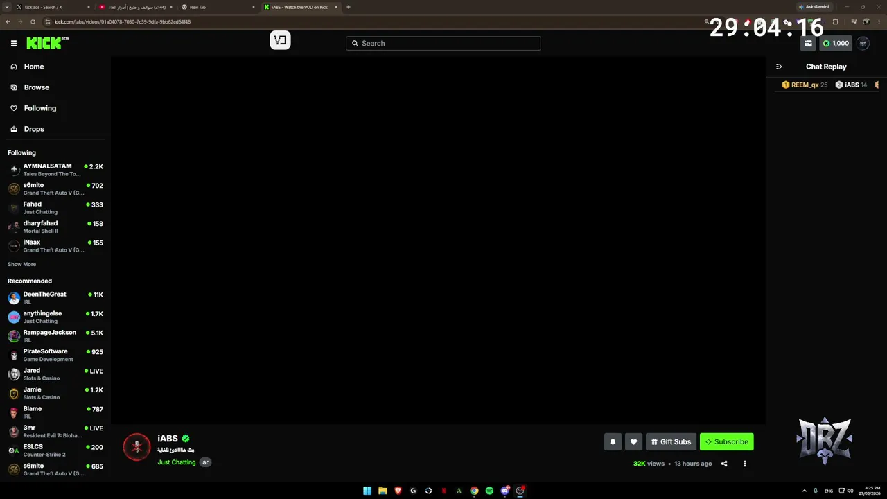Click the white VOD logo icon
Screen dimensions: 887x499
click(280, 40)
